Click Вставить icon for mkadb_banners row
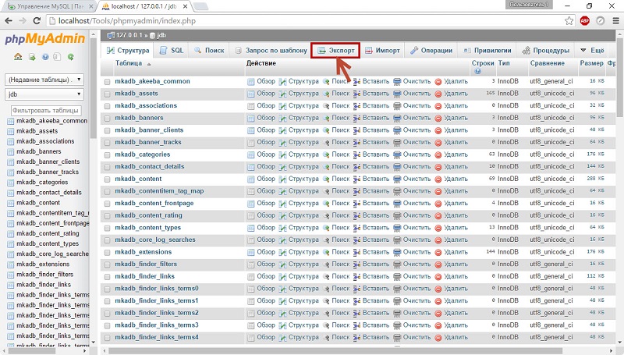The image size is (624, 355). tap(356, 118)
